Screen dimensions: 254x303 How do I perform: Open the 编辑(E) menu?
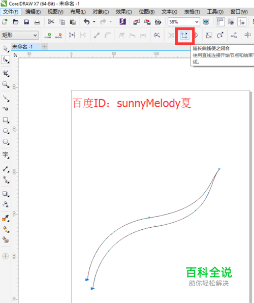[x=33, y=12]
